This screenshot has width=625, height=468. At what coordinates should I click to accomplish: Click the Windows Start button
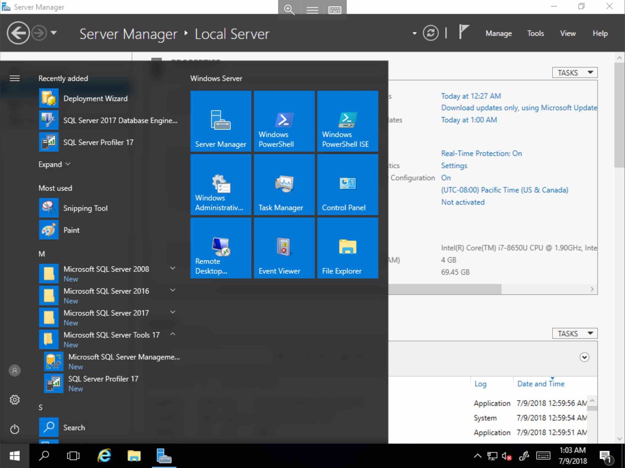point(14,456)
